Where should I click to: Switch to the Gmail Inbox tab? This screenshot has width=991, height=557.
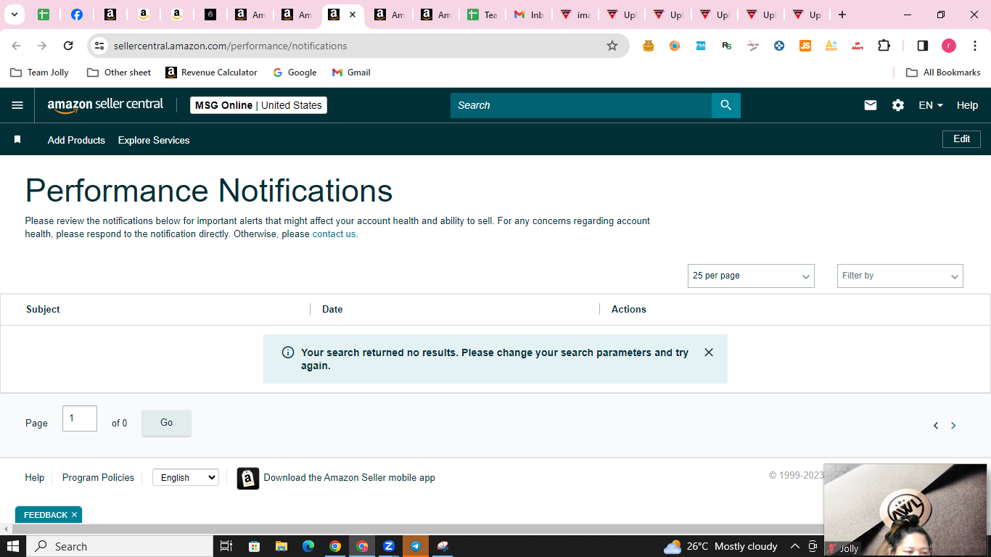point(528,15)
